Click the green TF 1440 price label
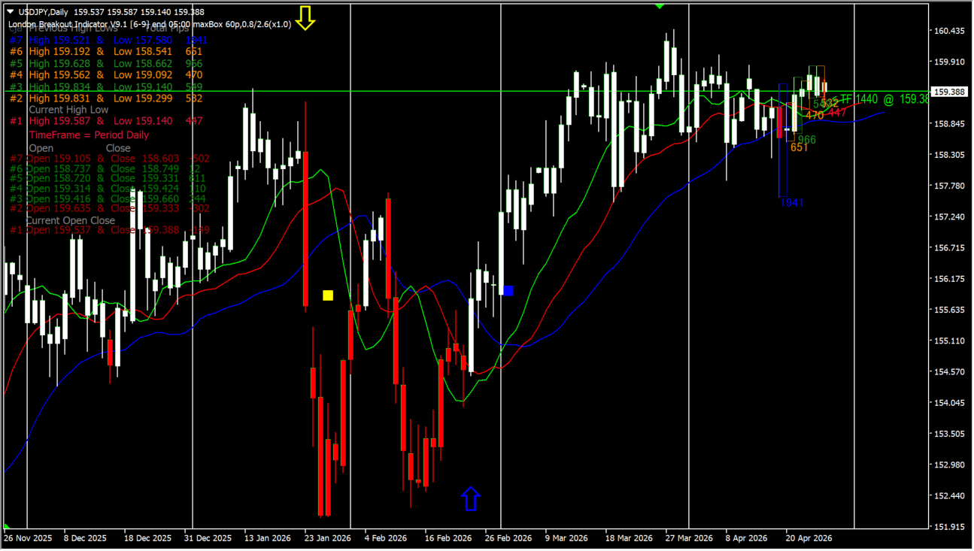Viewport: 974px width, 551px height. point(884,99)
